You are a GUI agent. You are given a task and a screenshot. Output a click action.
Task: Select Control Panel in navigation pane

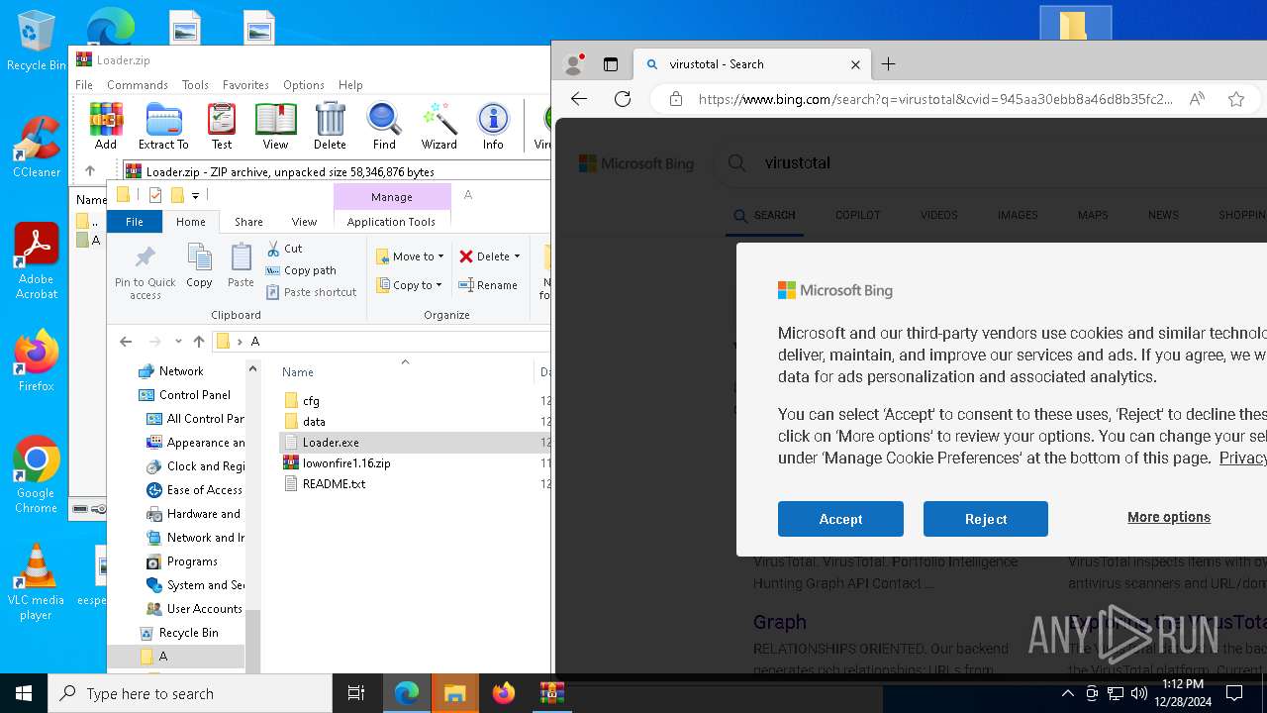(x=195, y=395)
